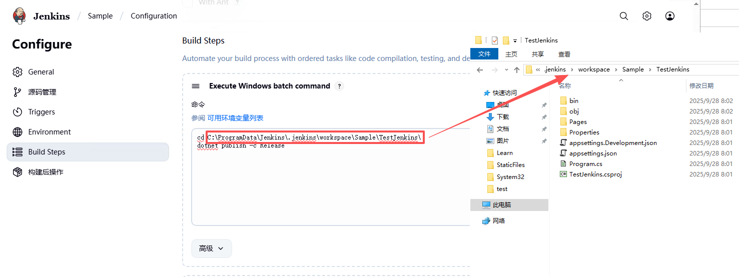The image size is (739, 277).
Task: Click the 构建后操作 package icon
Action: (x=18, y=172)
